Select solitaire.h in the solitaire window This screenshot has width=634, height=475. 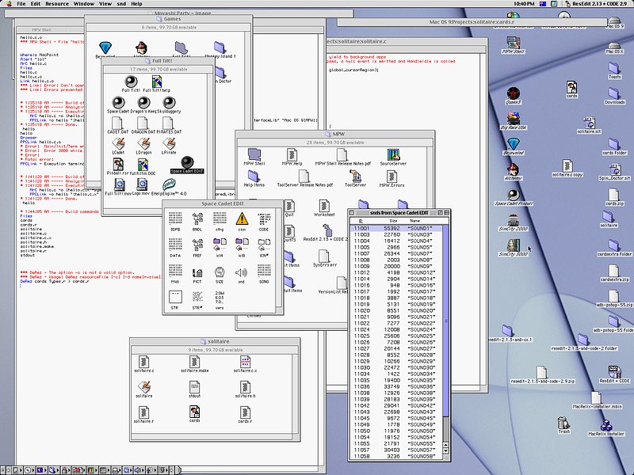click(245, 387)
